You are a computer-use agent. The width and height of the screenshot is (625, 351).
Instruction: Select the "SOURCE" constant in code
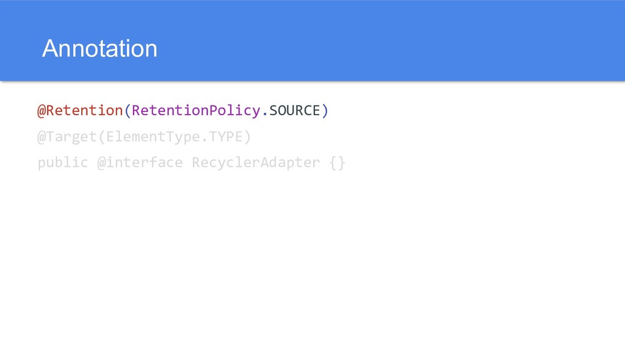(294, 111)
